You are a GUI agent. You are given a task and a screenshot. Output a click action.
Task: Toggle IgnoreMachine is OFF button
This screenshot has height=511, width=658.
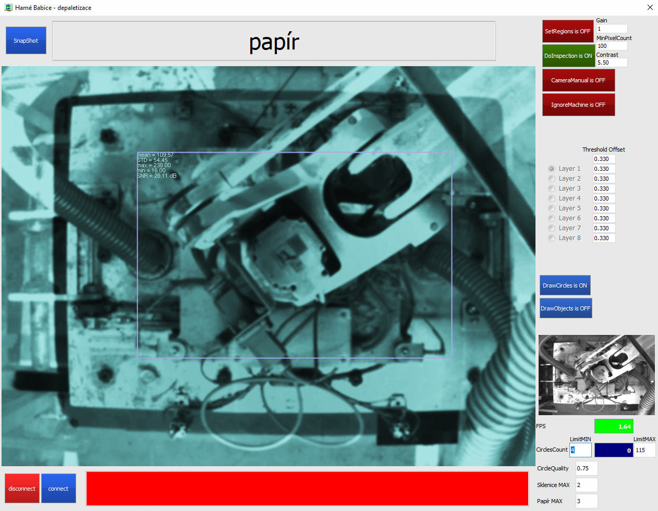578,105
